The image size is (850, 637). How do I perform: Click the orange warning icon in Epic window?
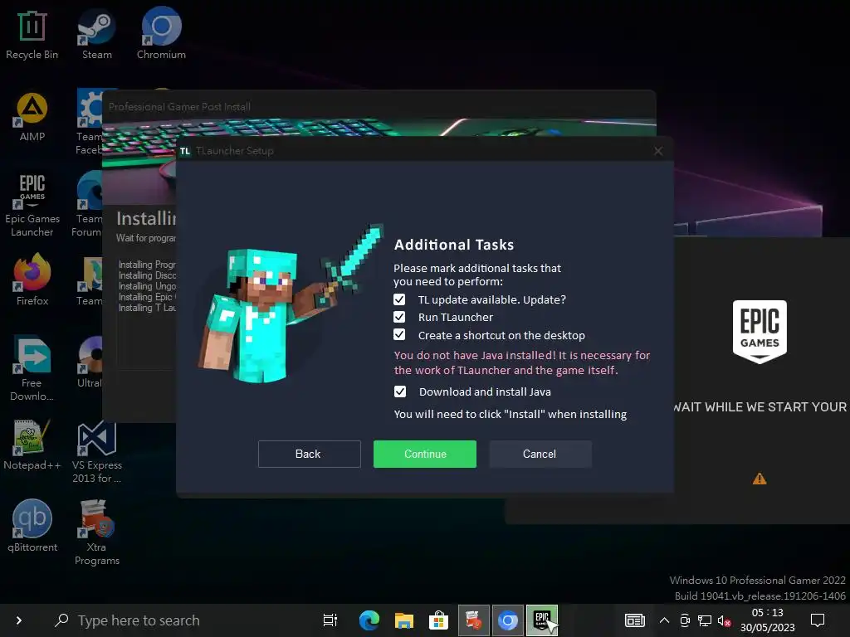[760, 479]
